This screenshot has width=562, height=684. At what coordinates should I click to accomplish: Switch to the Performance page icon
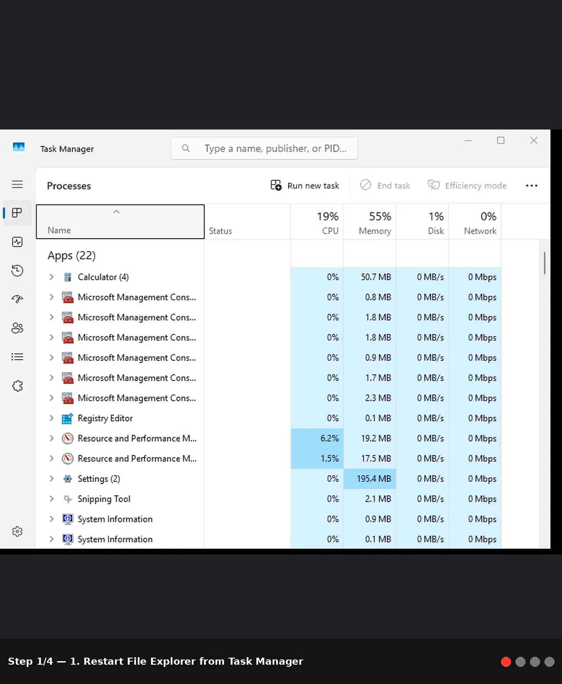pos(17,242)
